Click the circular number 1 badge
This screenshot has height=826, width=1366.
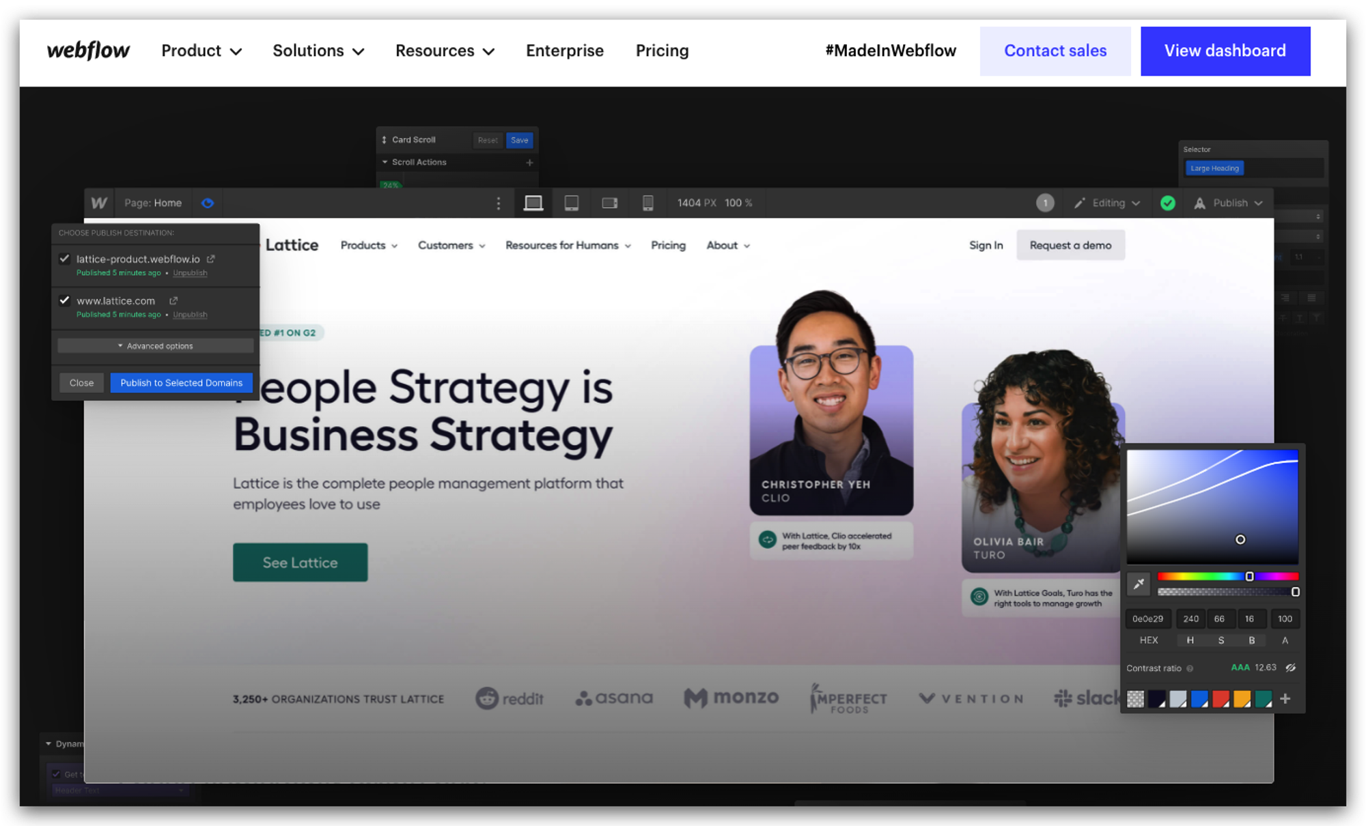click(1044, 203)
